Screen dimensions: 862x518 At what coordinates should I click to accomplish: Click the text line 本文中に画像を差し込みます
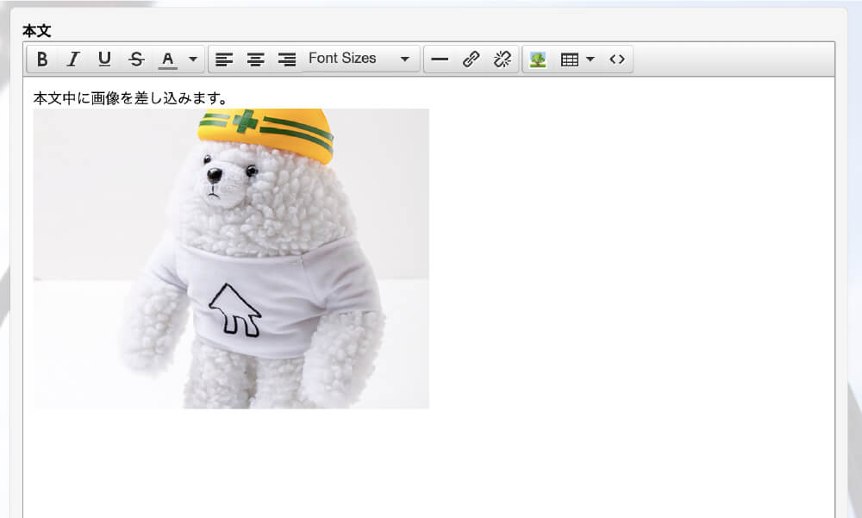(131, 98)
